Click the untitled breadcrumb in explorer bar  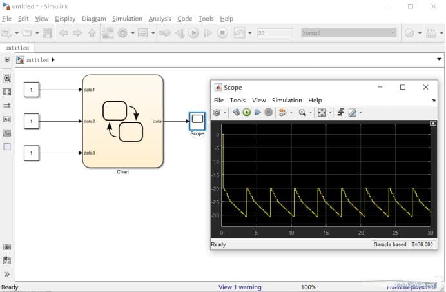pos(37,60)
